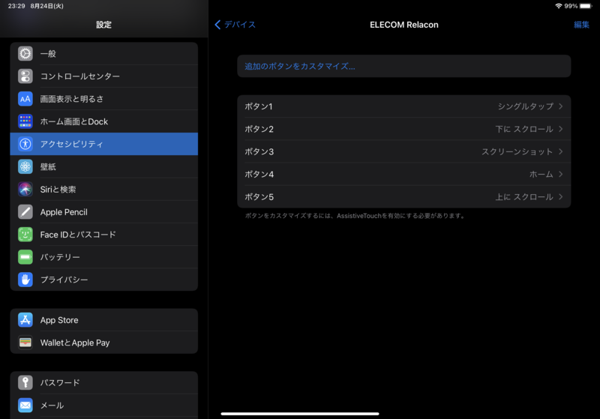
Task: Tap the コントロールセンター toggle icon
Action: tap(25, 76)
